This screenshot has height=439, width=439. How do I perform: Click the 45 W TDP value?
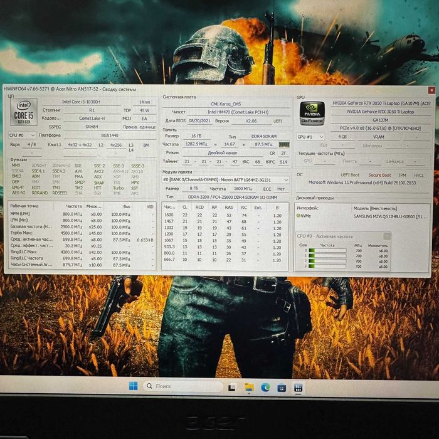(144, 110)
